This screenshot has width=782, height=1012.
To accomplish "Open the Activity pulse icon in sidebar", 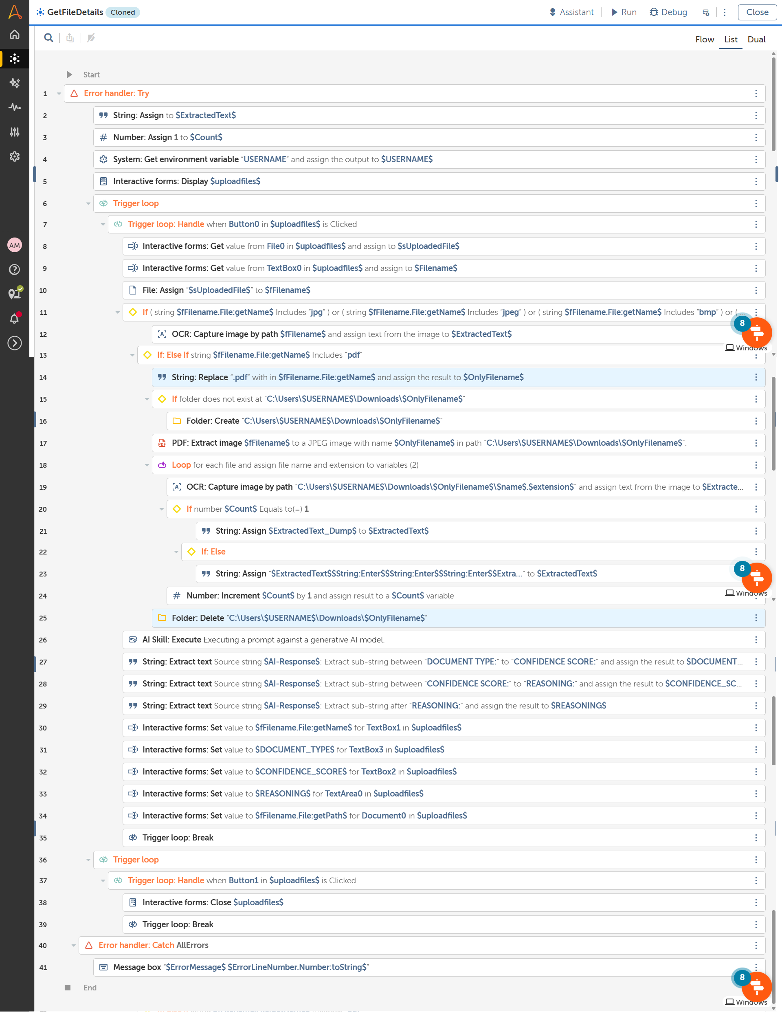I will click(15, 108).
